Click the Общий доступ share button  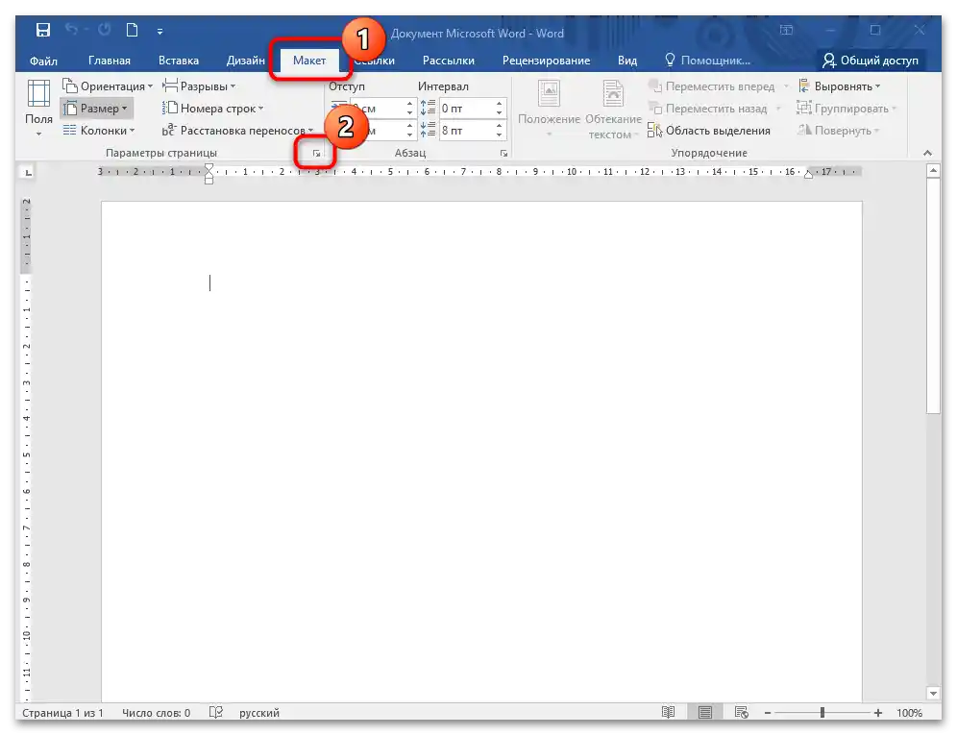(871, 61)
